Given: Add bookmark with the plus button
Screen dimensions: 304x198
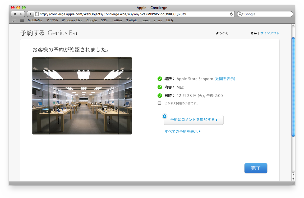Looking at the screenshot, I should point(30,14).
